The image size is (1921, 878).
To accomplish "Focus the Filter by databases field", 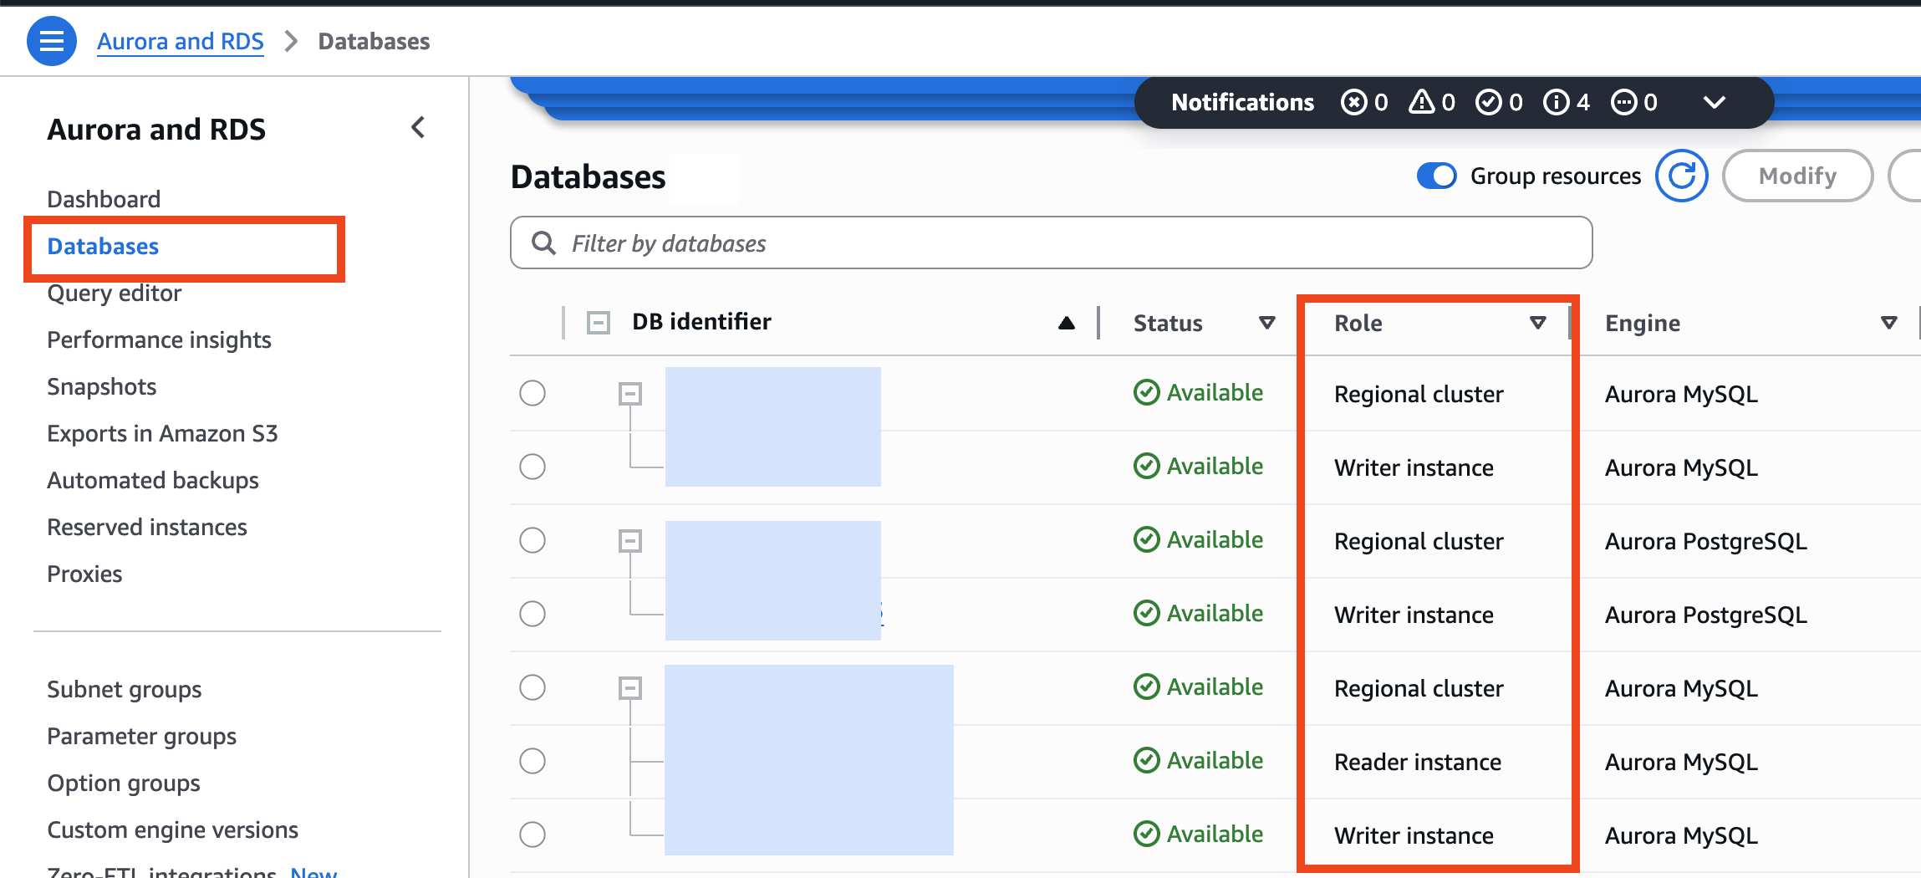I will pos(1051,242).
